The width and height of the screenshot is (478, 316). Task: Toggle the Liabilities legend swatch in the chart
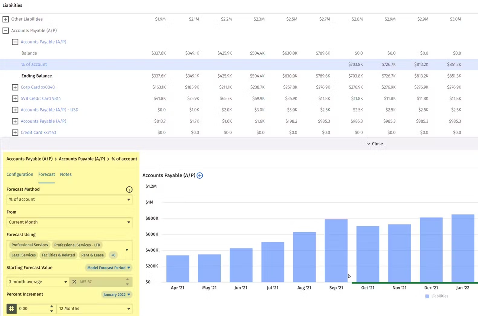pyautogui.click(x=427, y=296)
